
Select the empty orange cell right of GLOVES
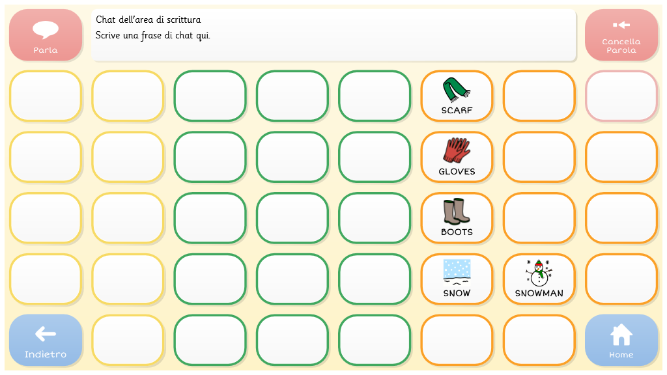pos(539,158)
